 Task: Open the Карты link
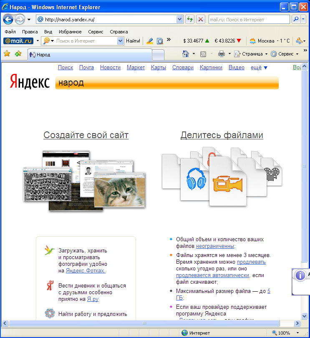tap(159, 68)
